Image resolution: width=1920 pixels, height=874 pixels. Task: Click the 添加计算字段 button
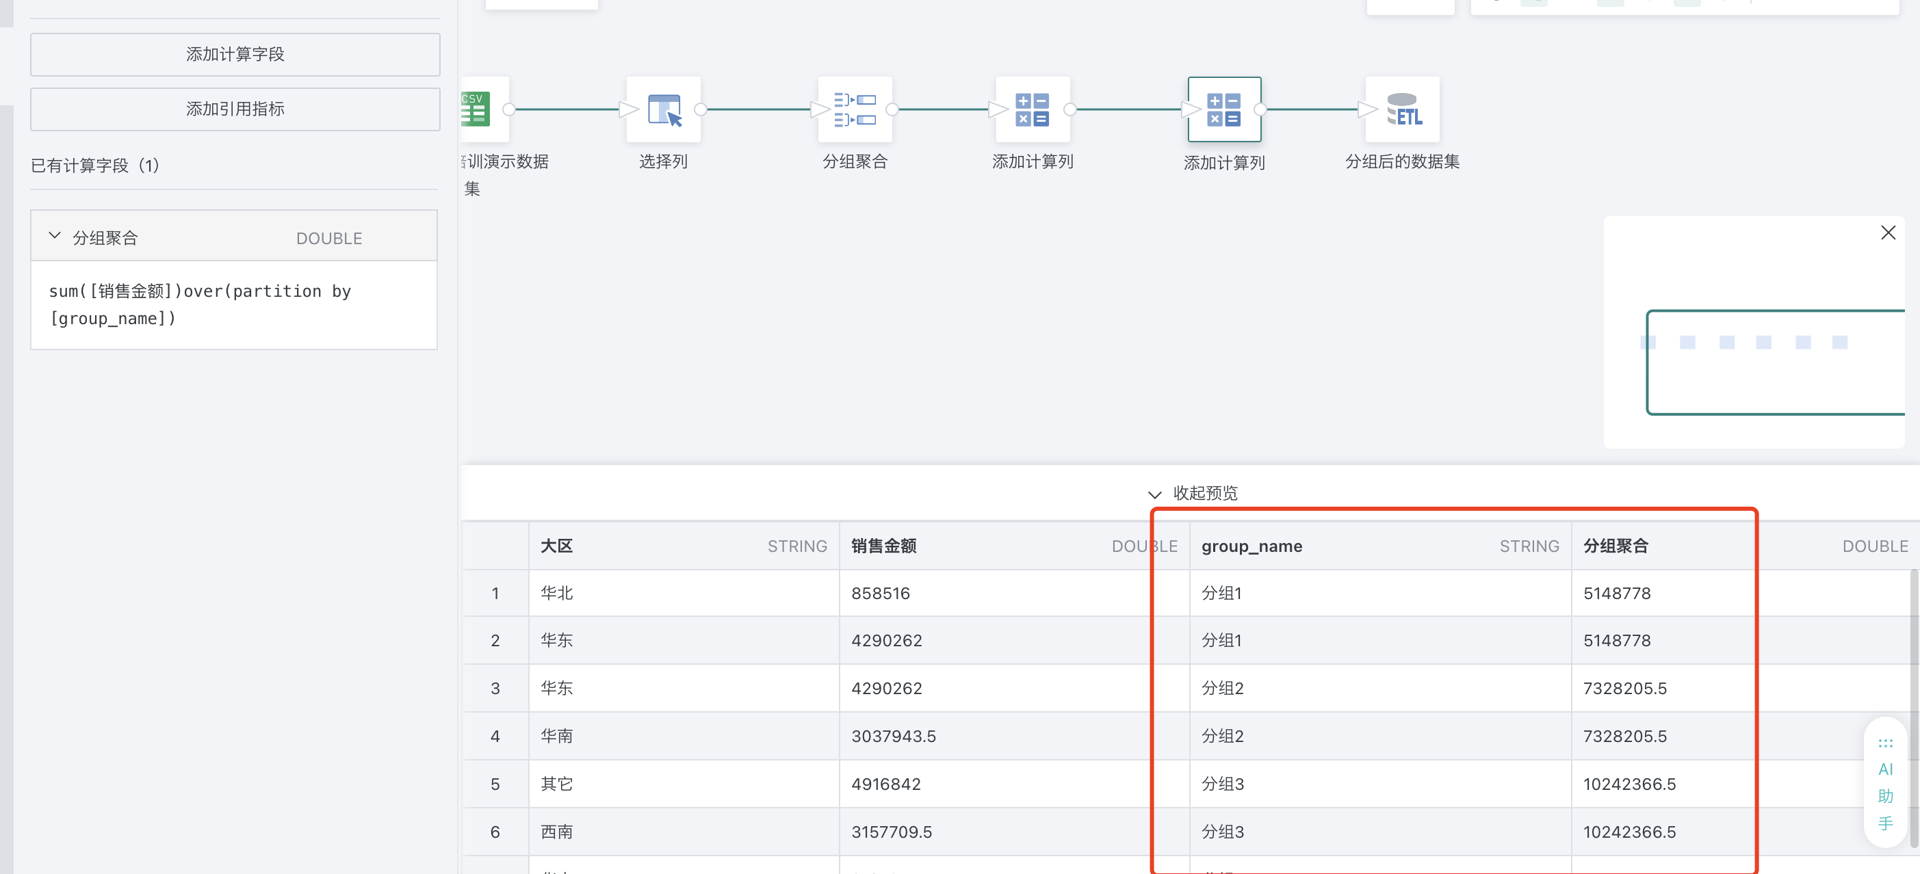click(235, 55)
